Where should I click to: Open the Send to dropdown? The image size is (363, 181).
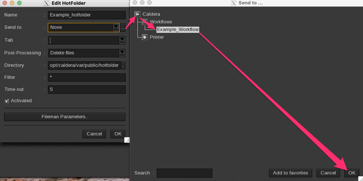tap(116, 27)
